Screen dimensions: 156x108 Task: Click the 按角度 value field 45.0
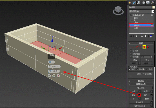(145, 57)
